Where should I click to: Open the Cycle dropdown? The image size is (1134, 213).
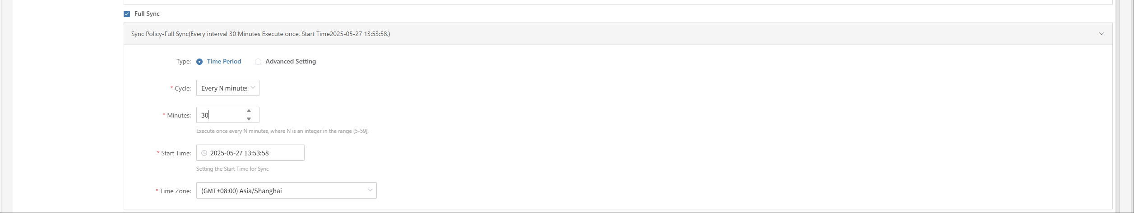(x=228, y=88)
